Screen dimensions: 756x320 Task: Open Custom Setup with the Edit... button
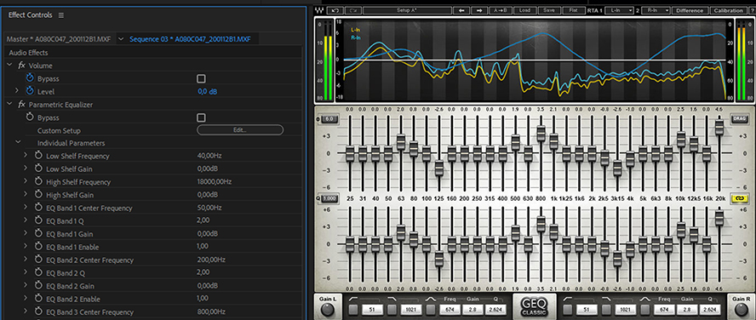[240, 130]
